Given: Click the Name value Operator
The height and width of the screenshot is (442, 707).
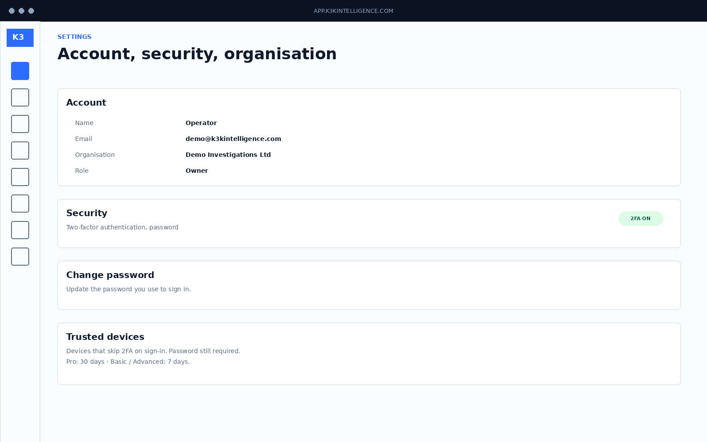Looking at the screenshot, I should click(x=201, y=123).
